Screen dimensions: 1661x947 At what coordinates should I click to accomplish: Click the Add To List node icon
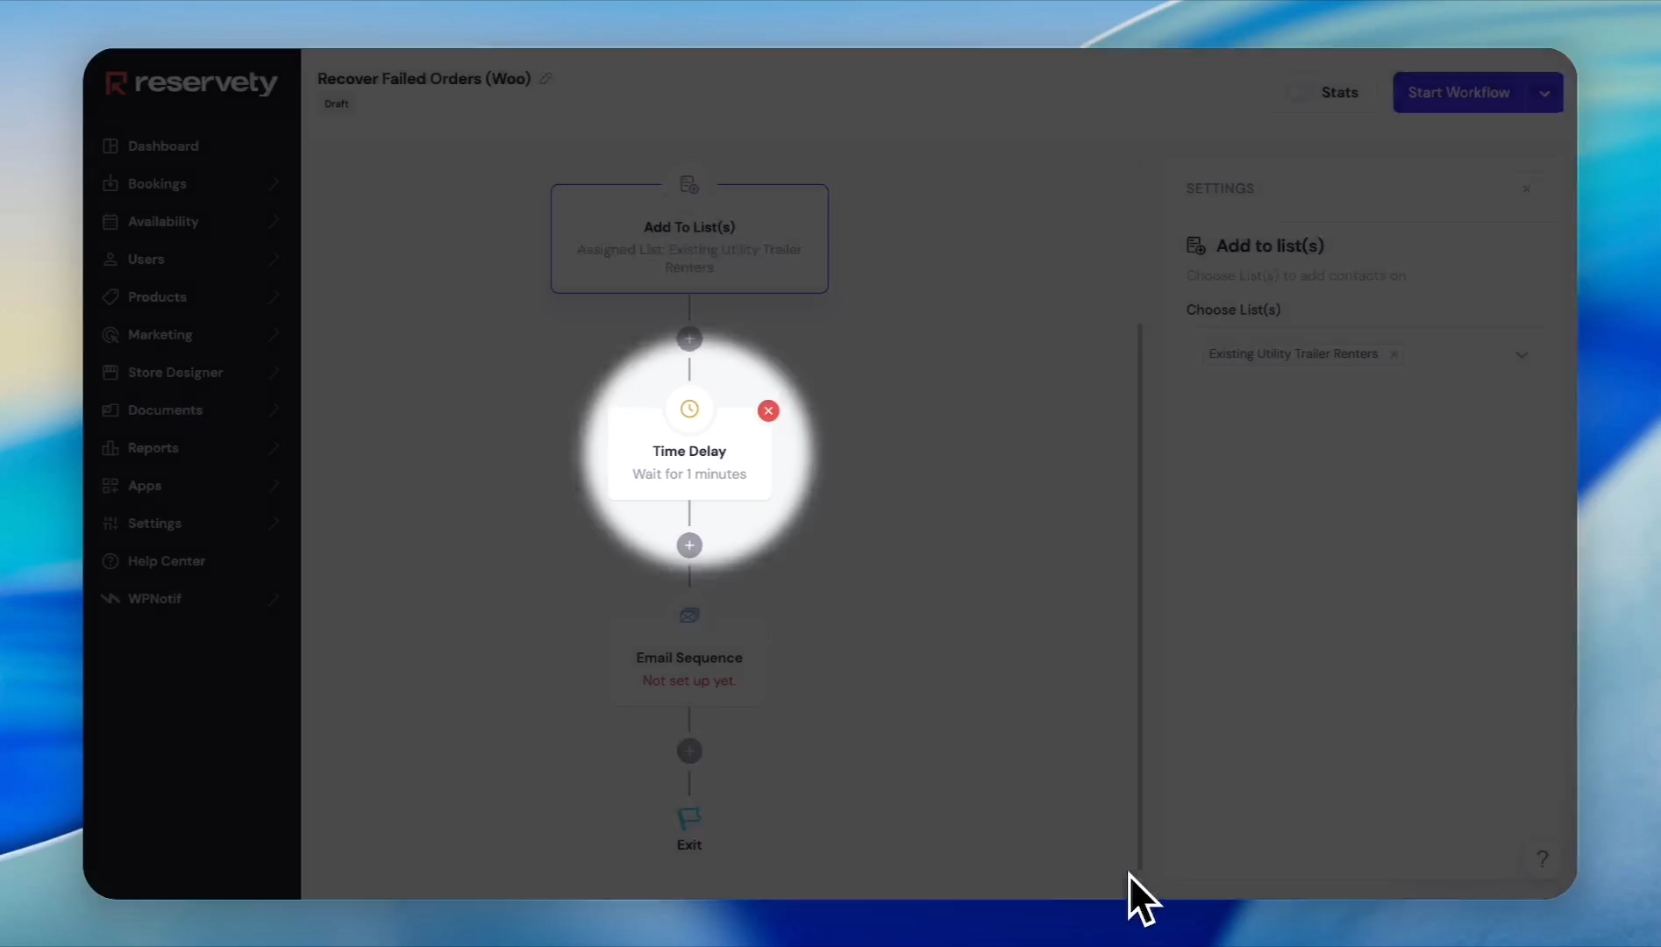click(689, 184)
